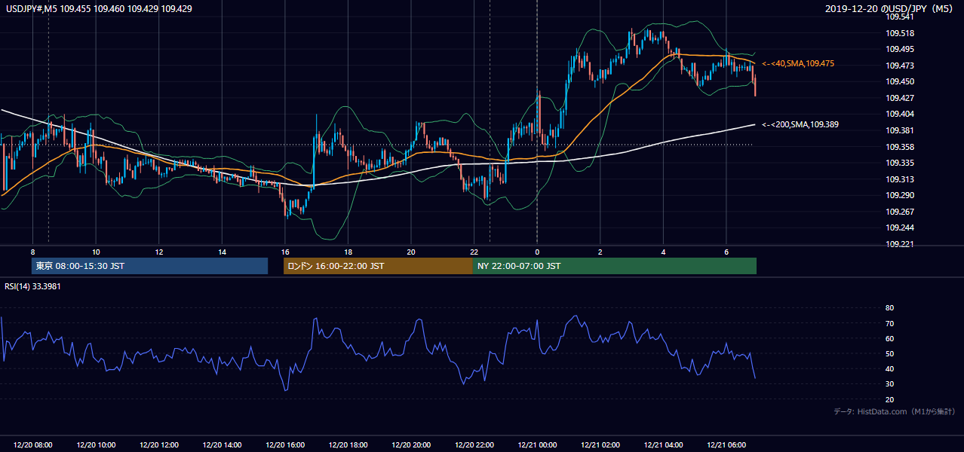The image size is (964, 452).
Task: Click price axis value 109.473
Action: tap(899, 66)
